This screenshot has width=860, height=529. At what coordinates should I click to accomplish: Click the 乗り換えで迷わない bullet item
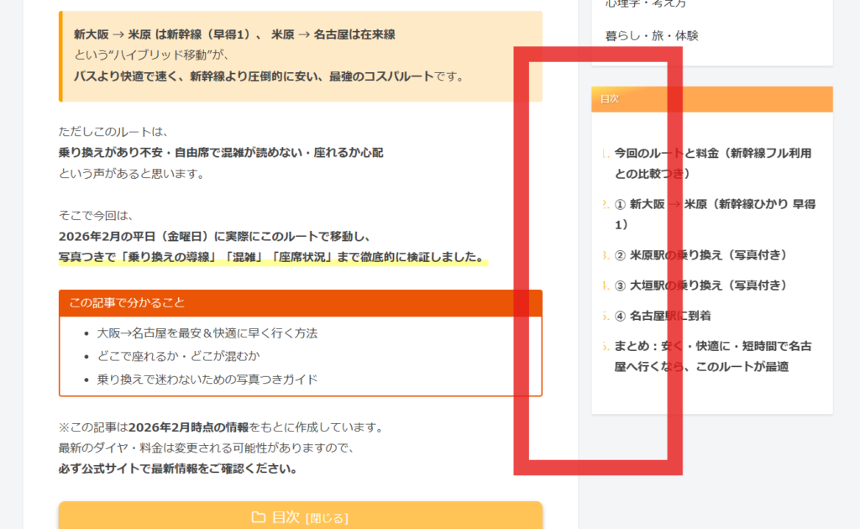pos(207,380)
